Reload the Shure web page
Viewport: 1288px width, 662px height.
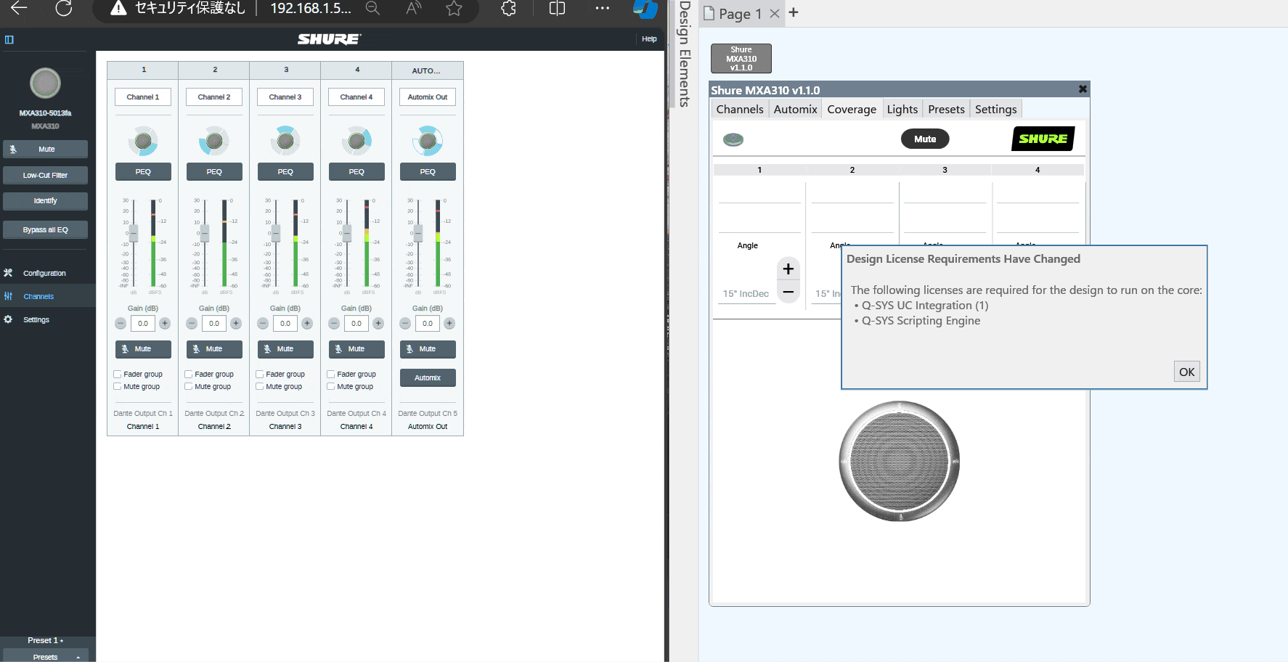coord(64,8)
